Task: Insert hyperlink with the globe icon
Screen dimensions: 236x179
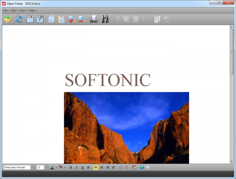Action: coord(142,168)
